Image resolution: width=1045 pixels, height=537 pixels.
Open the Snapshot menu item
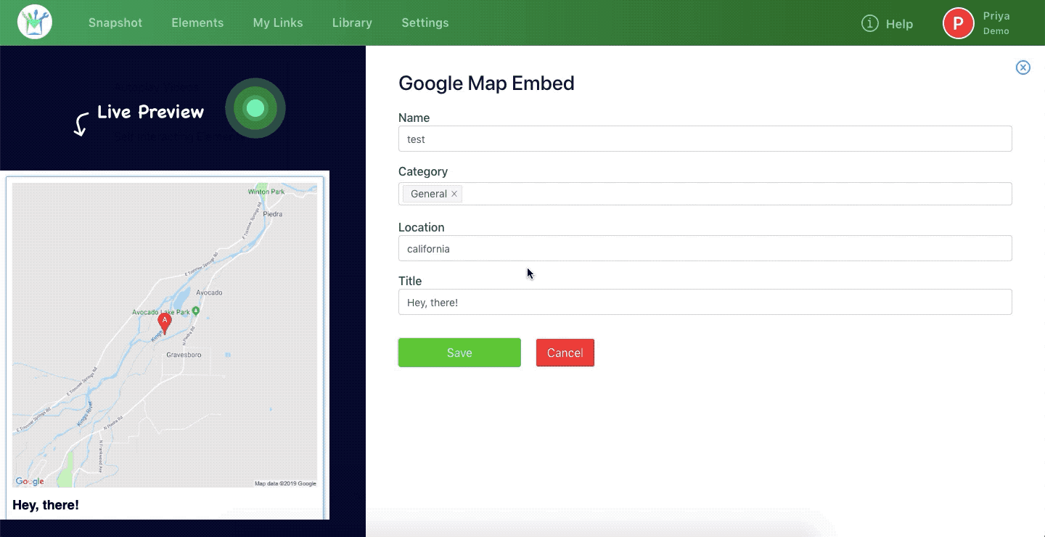coord(115,22)
